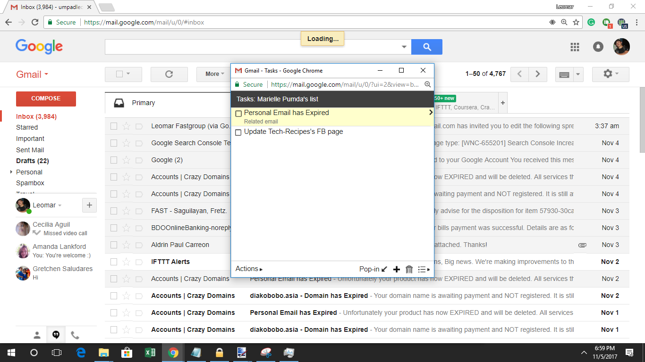Star the IFTTT Alerts email
The image size is (645, 362).
(x=126, y=262)
